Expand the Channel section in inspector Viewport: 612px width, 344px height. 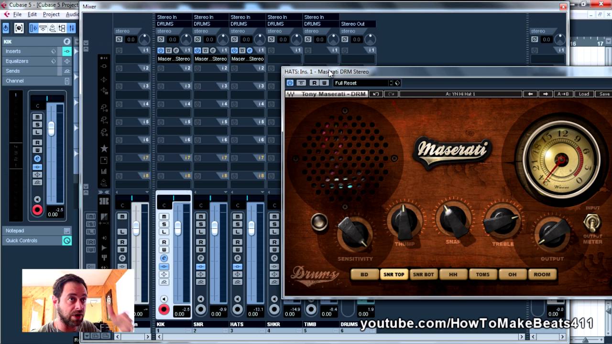[37, 81]
